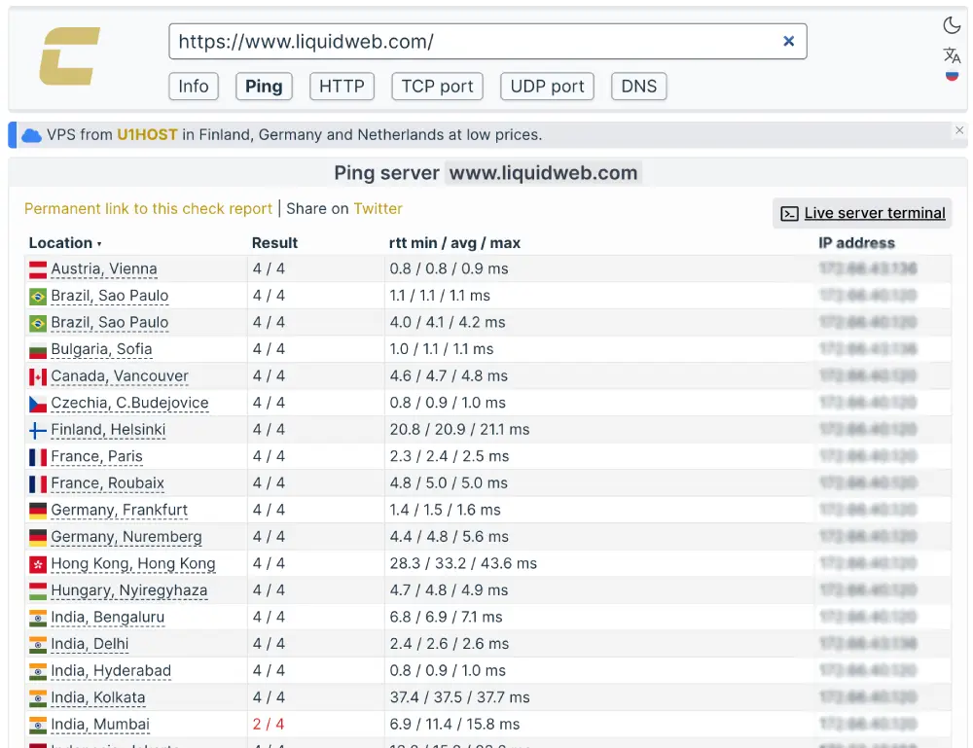Screen dimensions: 973x748
Task: Clear the URL input with the × button
Action: [789, 41]
